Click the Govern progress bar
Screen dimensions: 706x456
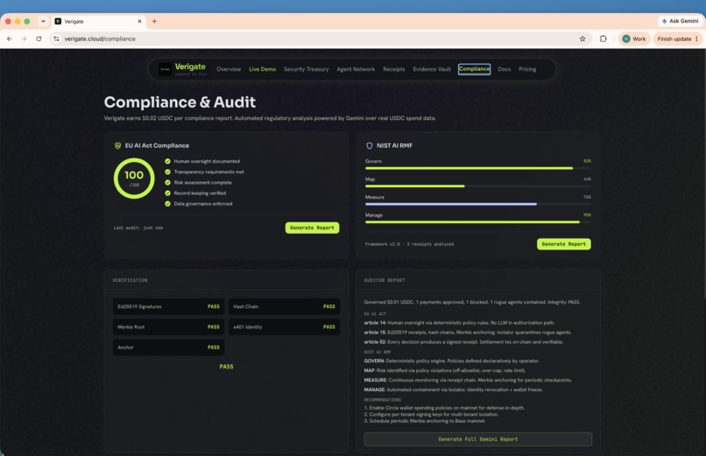click(x=477, y=168)
